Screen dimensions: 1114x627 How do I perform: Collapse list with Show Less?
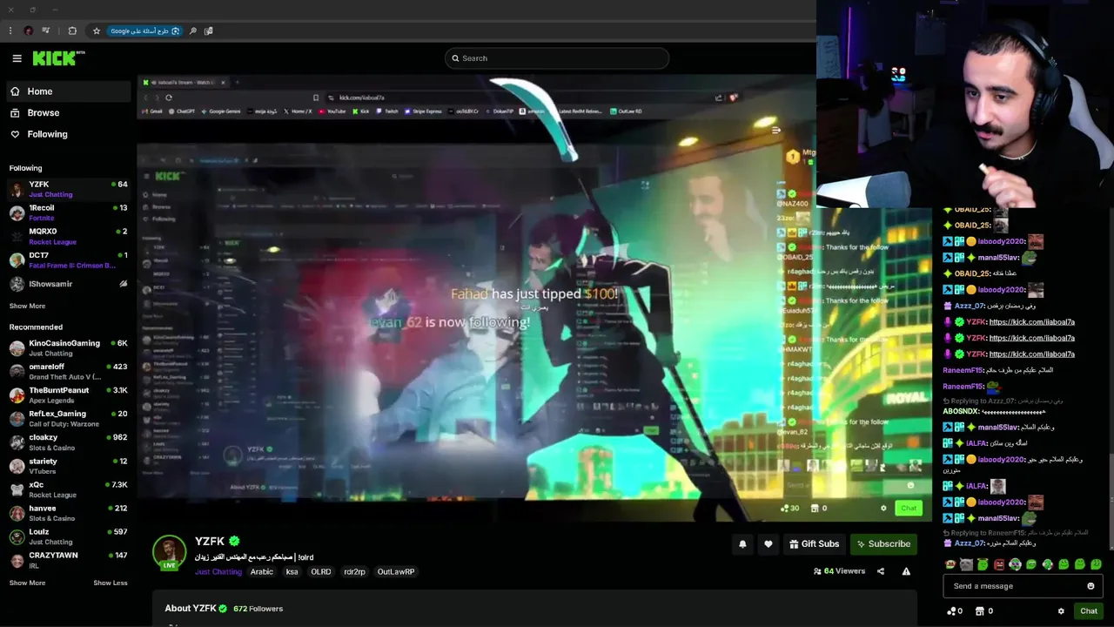(x=111, y=583)
